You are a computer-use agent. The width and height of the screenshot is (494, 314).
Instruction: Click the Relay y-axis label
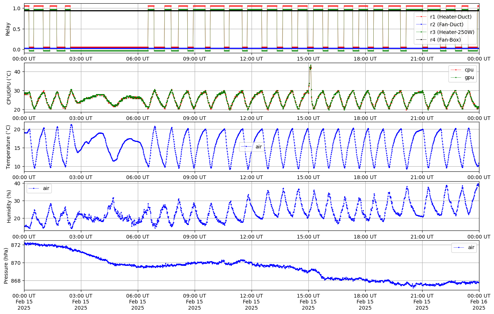coord(8,28)
